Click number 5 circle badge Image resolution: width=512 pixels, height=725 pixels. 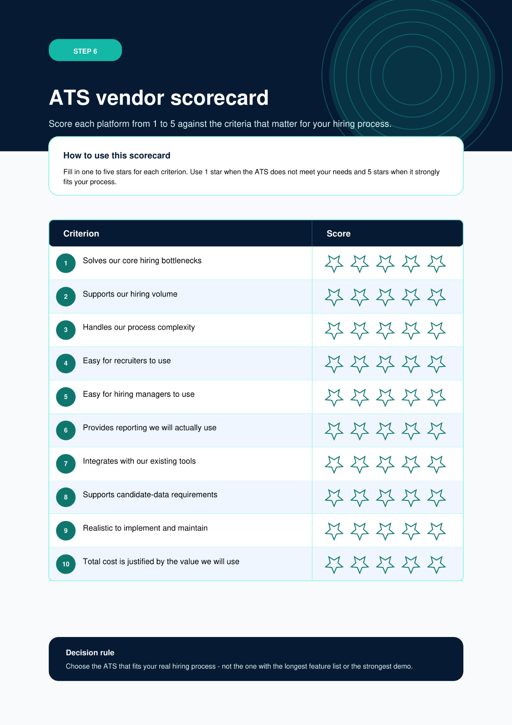[x=66, y=397]
